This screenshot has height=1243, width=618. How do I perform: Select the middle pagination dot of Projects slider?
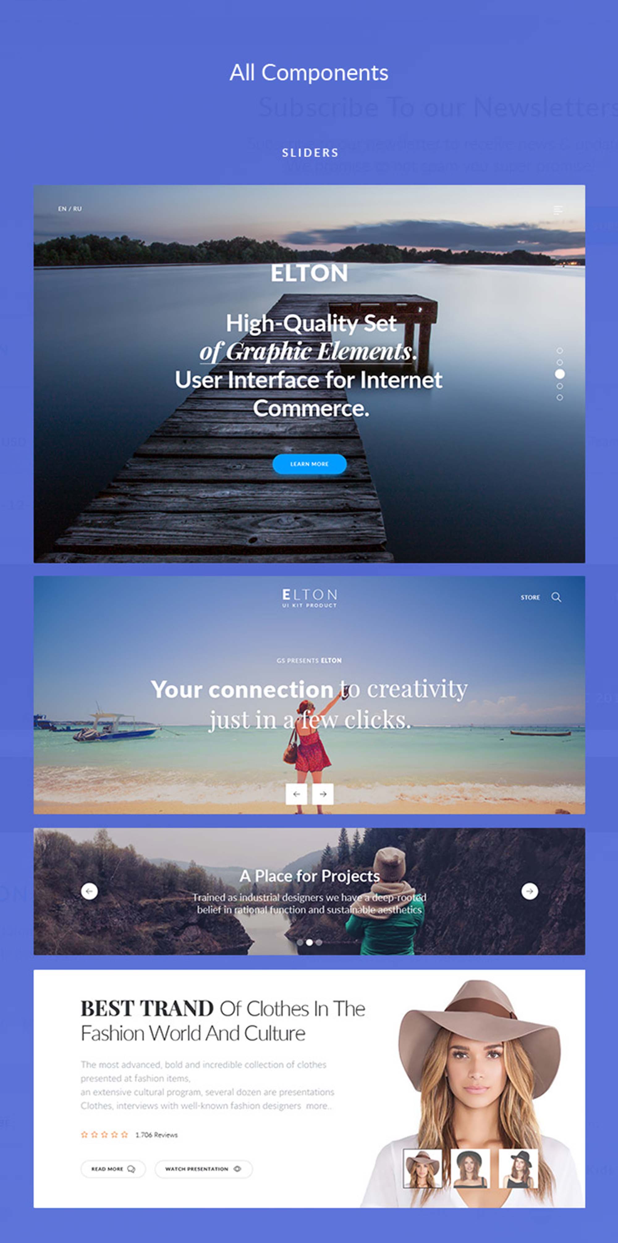309,942
